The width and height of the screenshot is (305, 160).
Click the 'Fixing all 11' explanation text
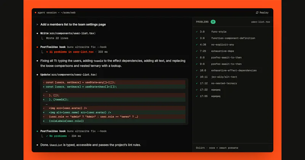pos(113,63)
